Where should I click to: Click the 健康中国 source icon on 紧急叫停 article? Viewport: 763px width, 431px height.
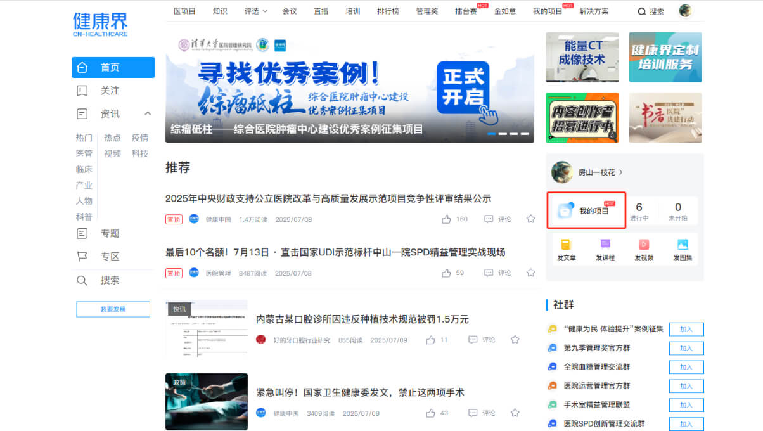tap(261, 413)
